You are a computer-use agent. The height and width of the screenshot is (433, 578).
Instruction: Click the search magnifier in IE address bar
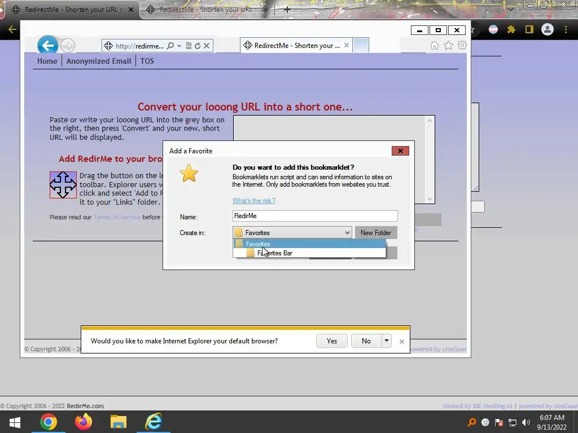[170, 46]
